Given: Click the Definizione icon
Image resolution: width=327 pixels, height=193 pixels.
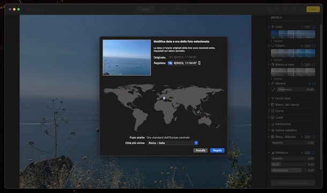Looking at the screenshot, I should (x=272, y=124).
